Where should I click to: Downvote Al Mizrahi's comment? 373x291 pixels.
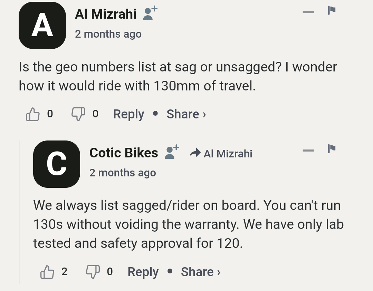pyautogui.click(x=78, y=114)
